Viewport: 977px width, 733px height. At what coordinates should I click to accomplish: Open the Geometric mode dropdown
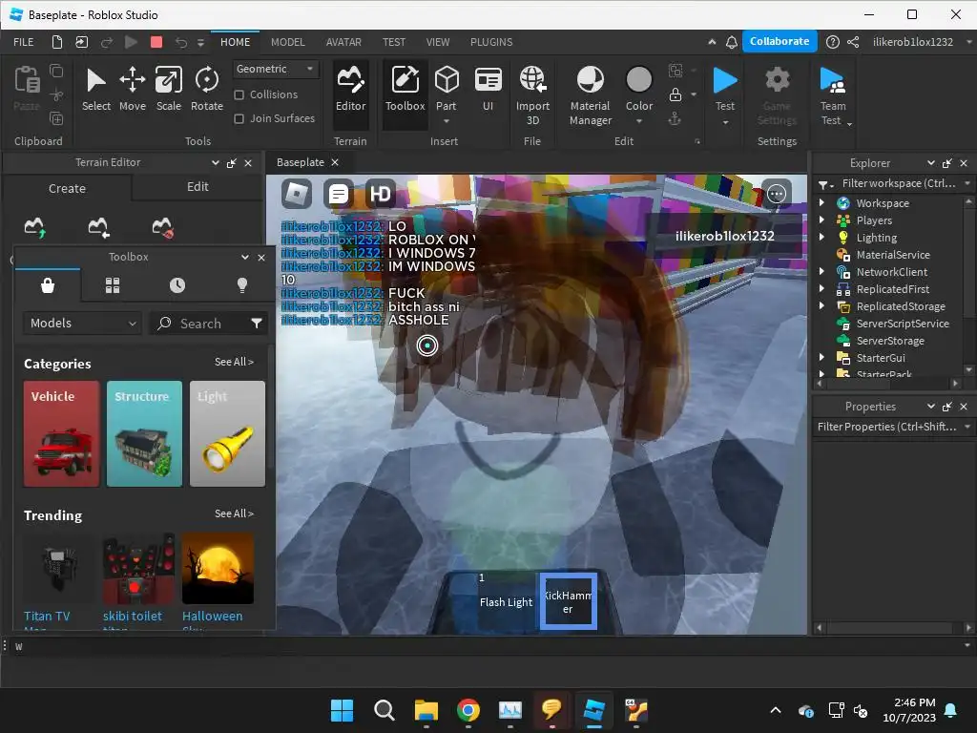[x=275, y=69]
